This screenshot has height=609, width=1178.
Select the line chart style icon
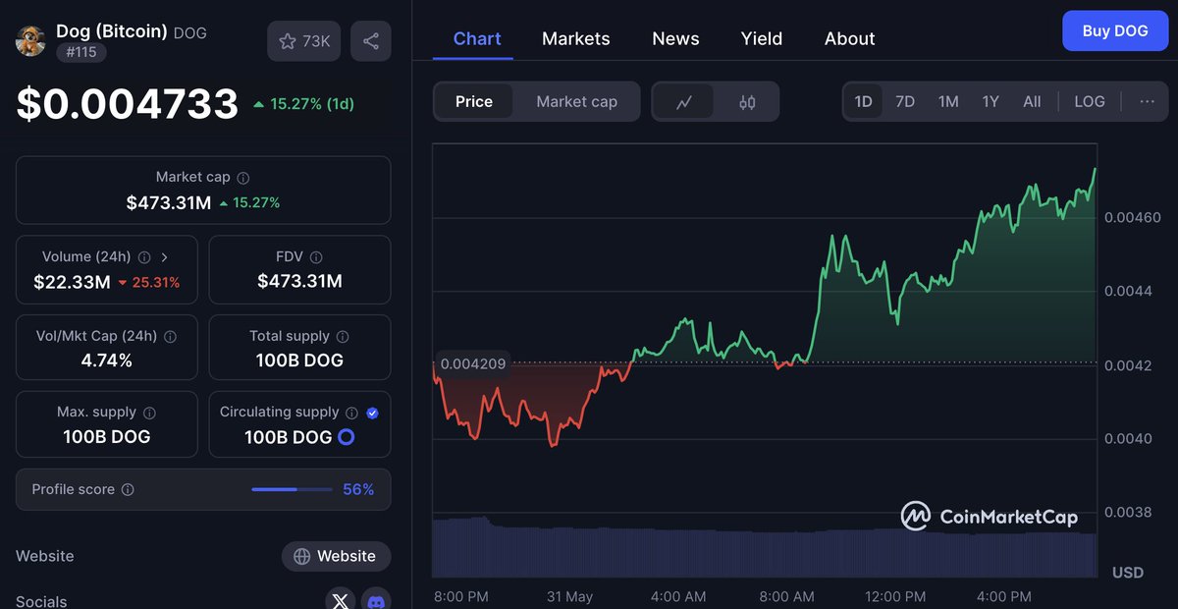pyautogui.click(x=684, y=101)
